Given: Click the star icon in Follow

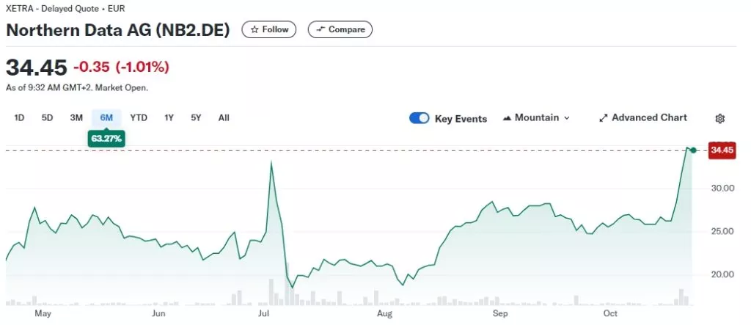Looking at the screenshot, I should point(254,30).
